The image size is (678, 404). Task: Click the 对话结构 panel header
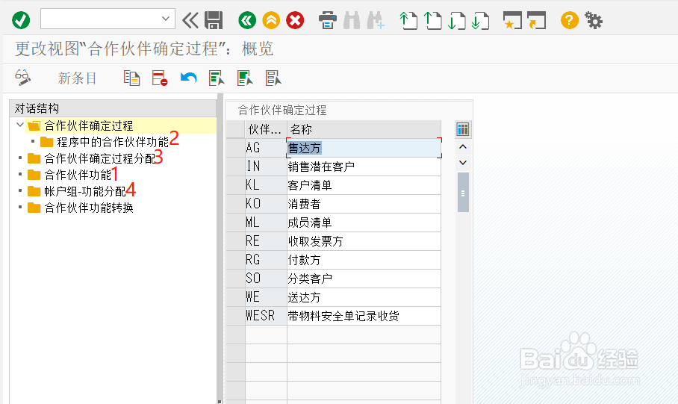click(x=113, y=108)
